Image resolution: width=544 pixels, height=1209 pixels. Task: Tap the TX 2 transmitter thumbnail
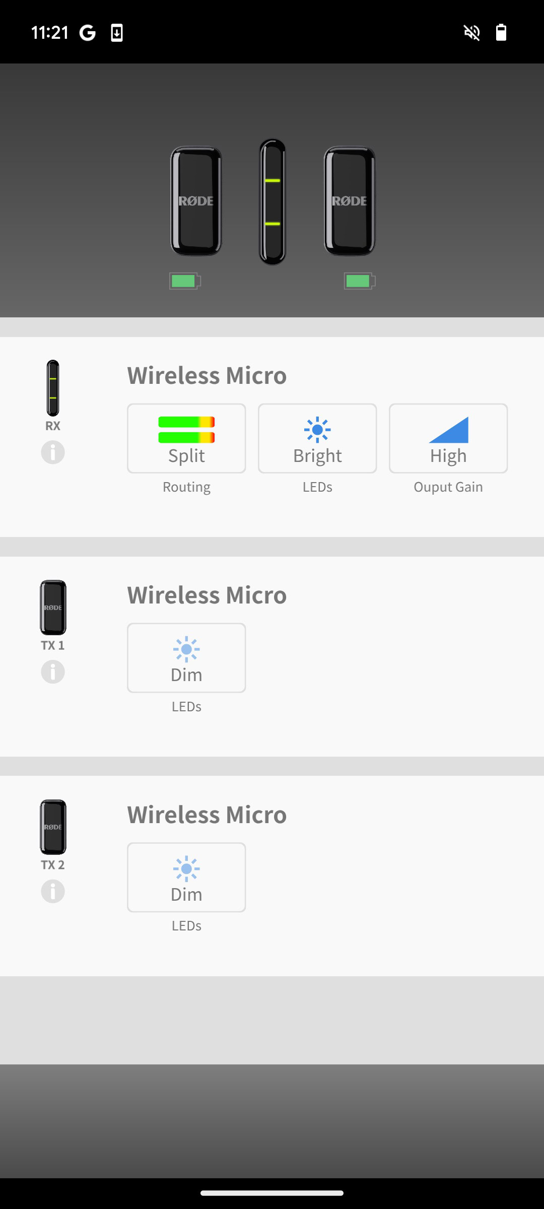[53, 827]
